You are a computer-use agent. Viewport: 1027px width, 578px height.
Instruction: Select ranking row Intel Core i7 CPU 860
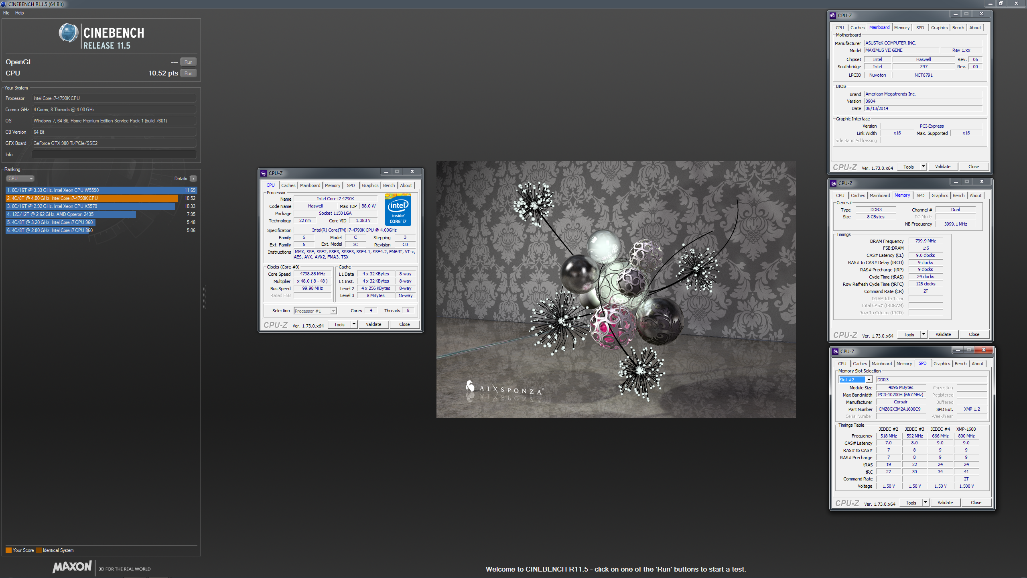click(x=101, y=230)
